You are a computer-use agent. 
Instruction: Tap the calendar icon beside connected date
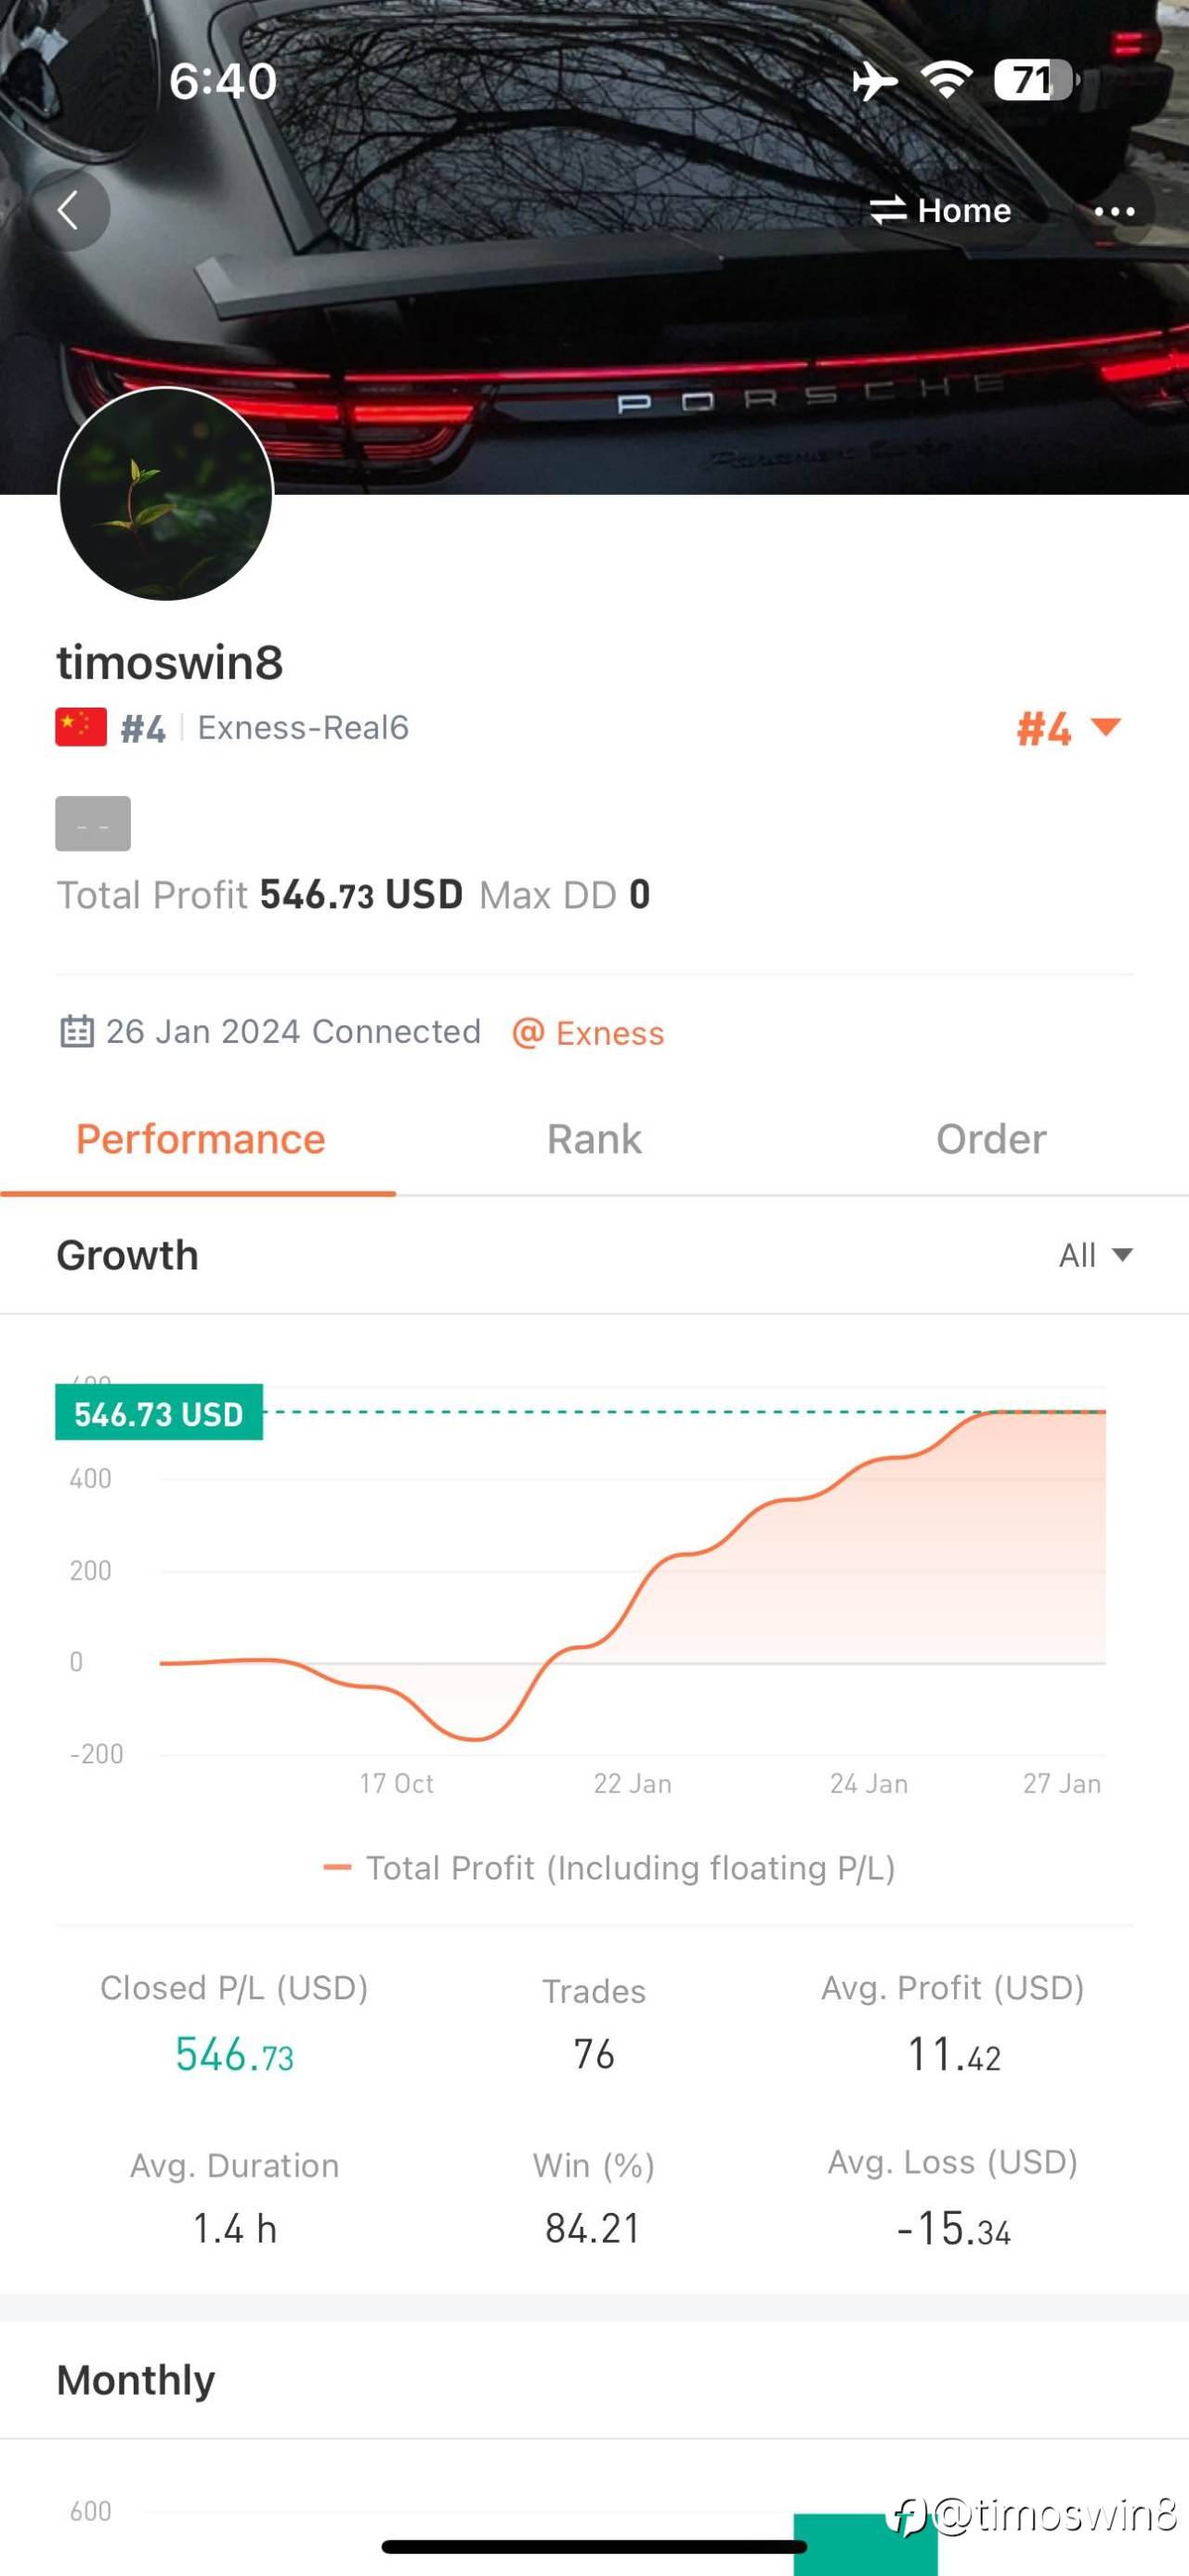tap(77, 1031)
